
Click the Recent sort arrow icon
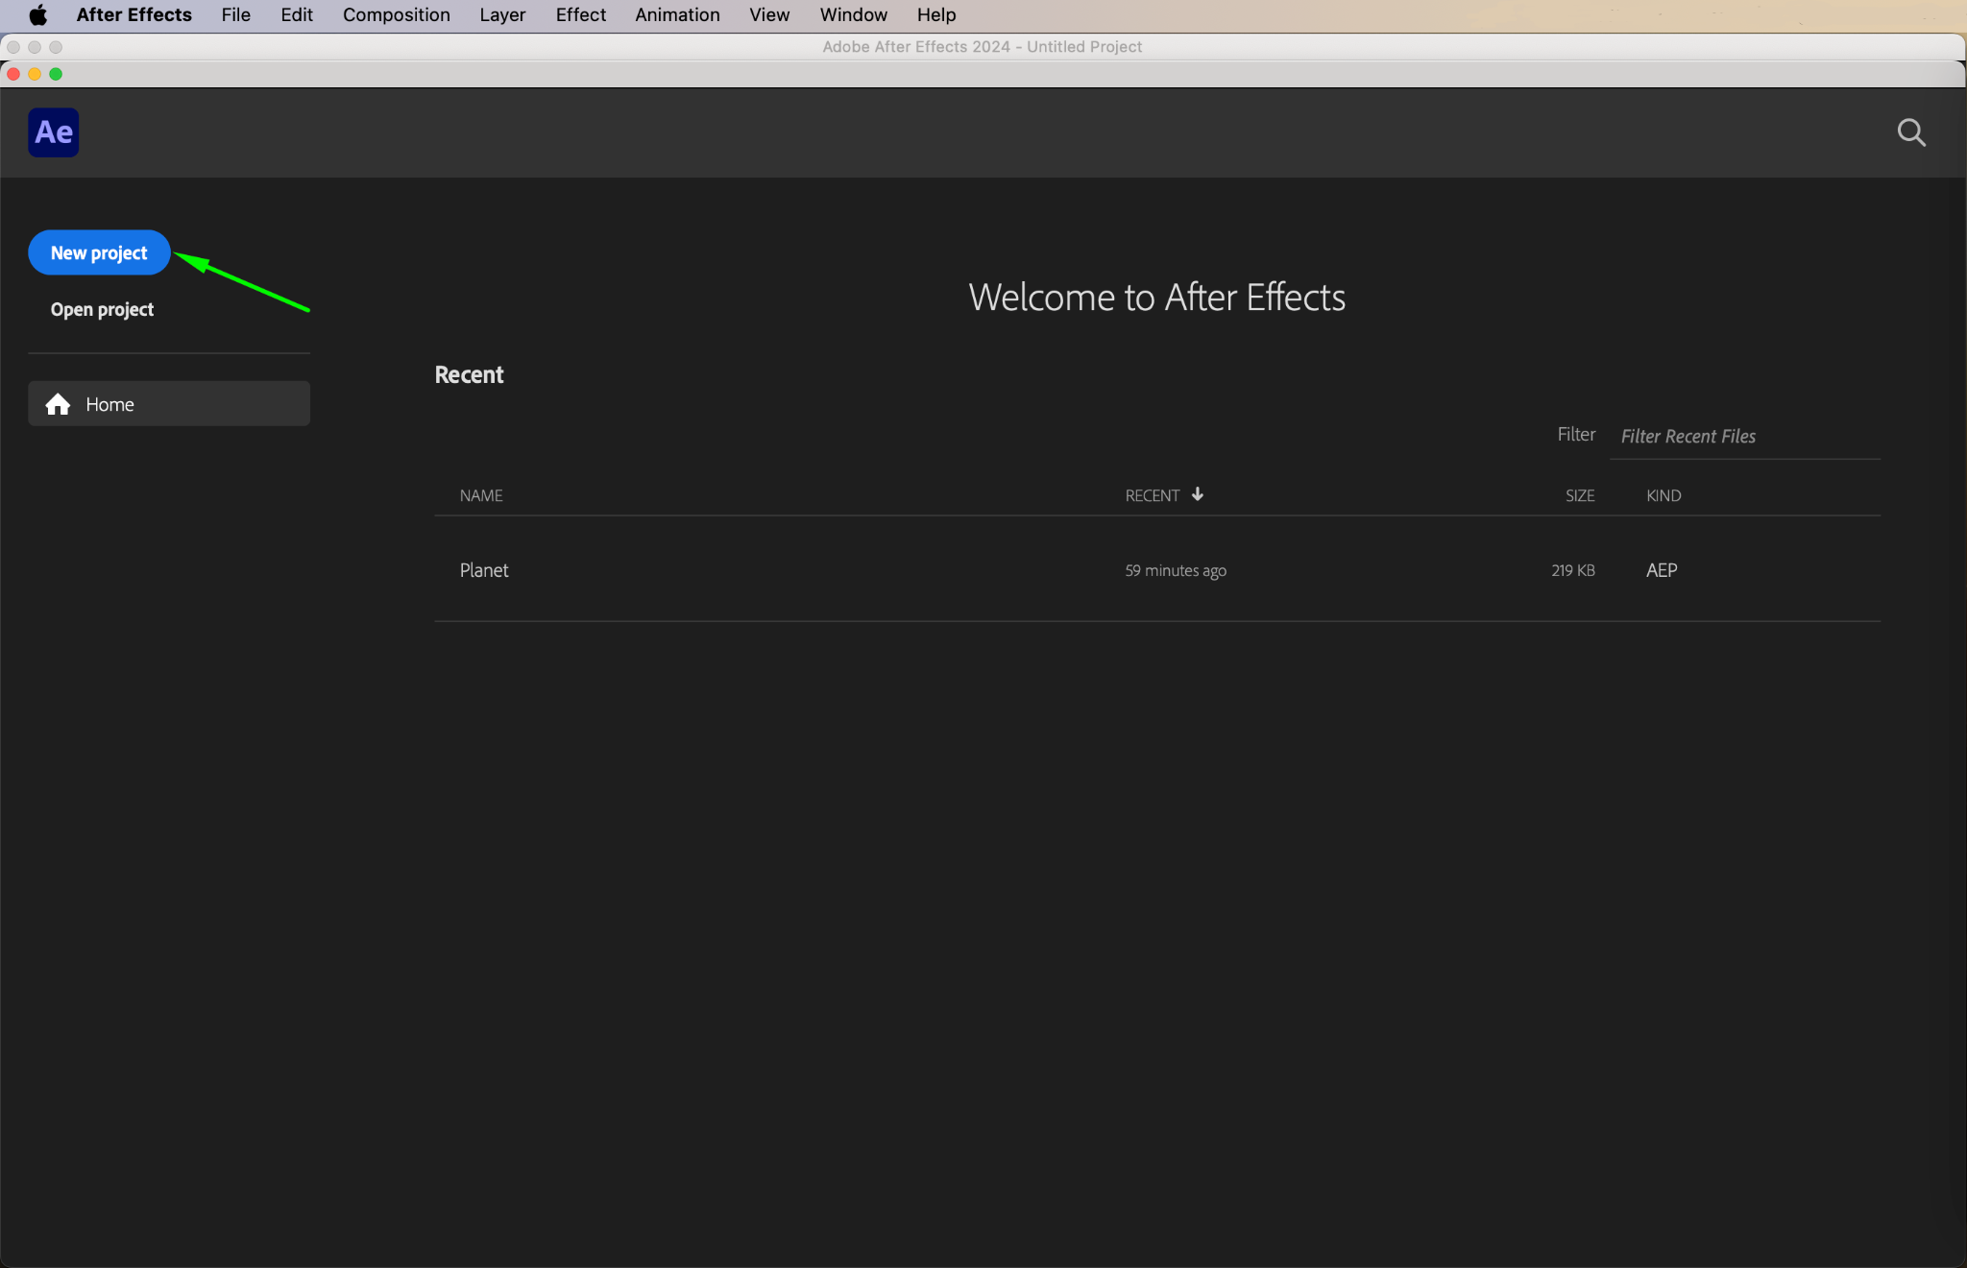point(1198,494)
